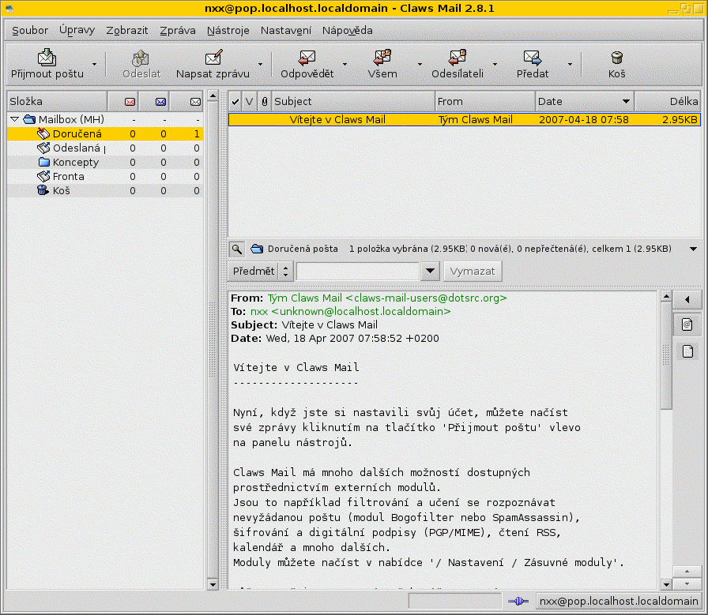Click the V status column header
708x615 pixels.
tap(249, 102)
